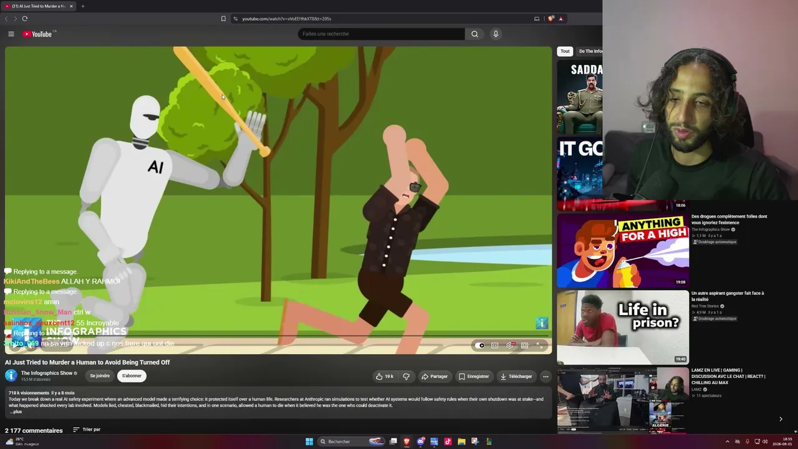Click the 'S'abonner' subscribe button
This screenshot has height=449, width=798.
(132, 376)
